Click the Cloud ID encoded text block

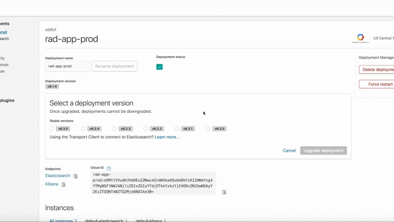pos(153,183)
